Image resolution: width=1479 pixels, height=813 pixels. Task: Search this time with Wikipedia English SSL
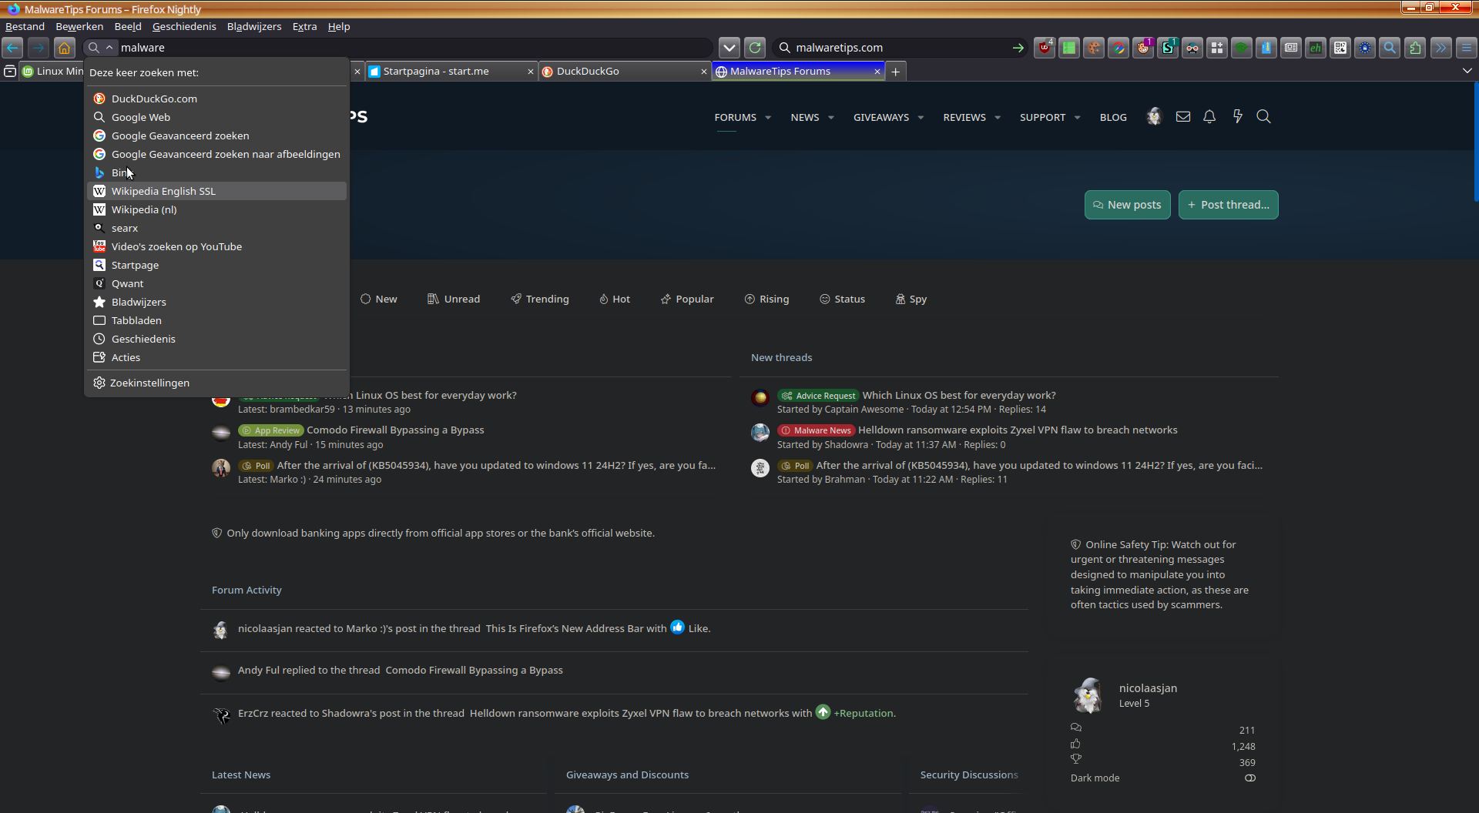coord(216,191)
